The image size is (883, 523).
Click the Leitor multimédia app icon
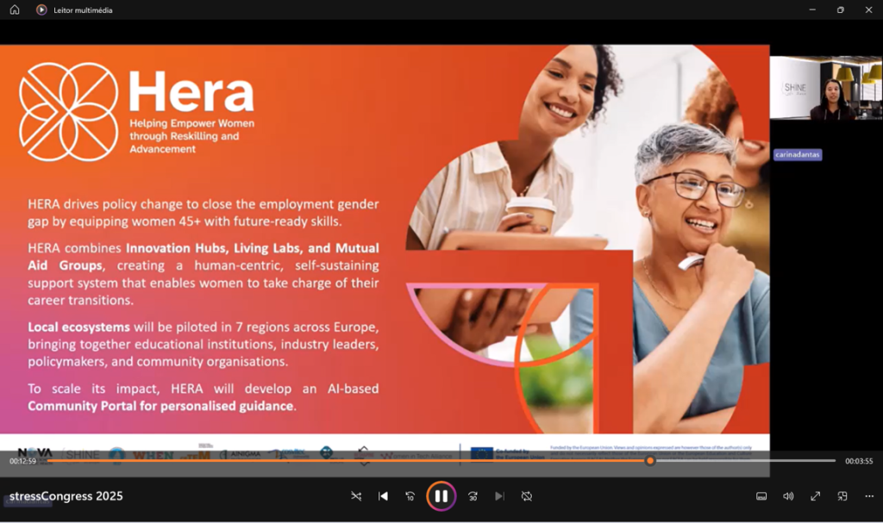(41, 9)
